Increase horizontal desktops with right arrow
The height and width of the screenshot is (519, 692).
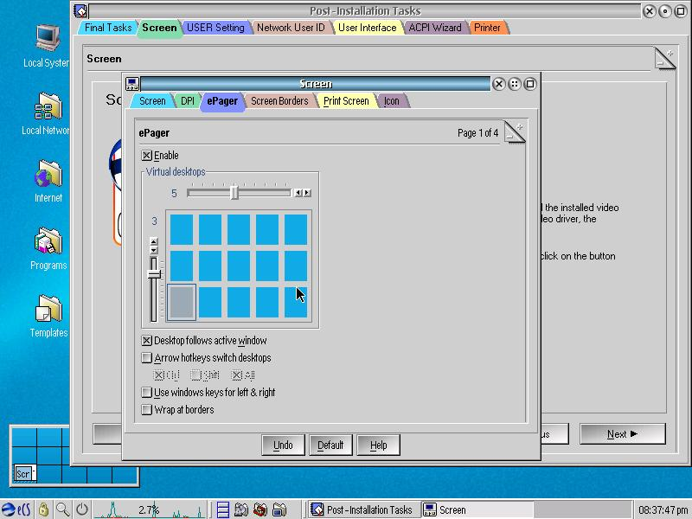pos(307,193)
